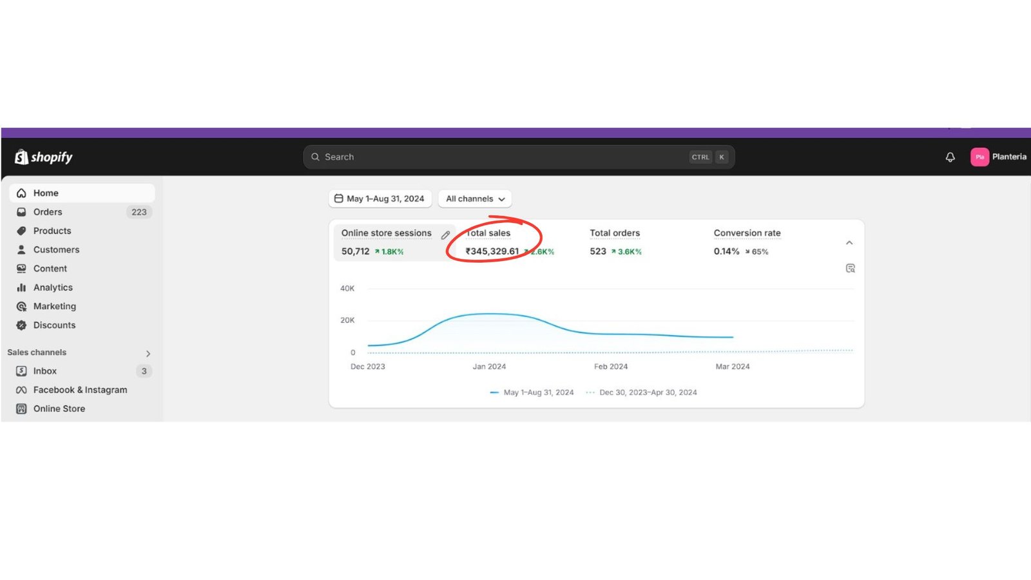Click the Customers person icon

(x=21, y=249)
